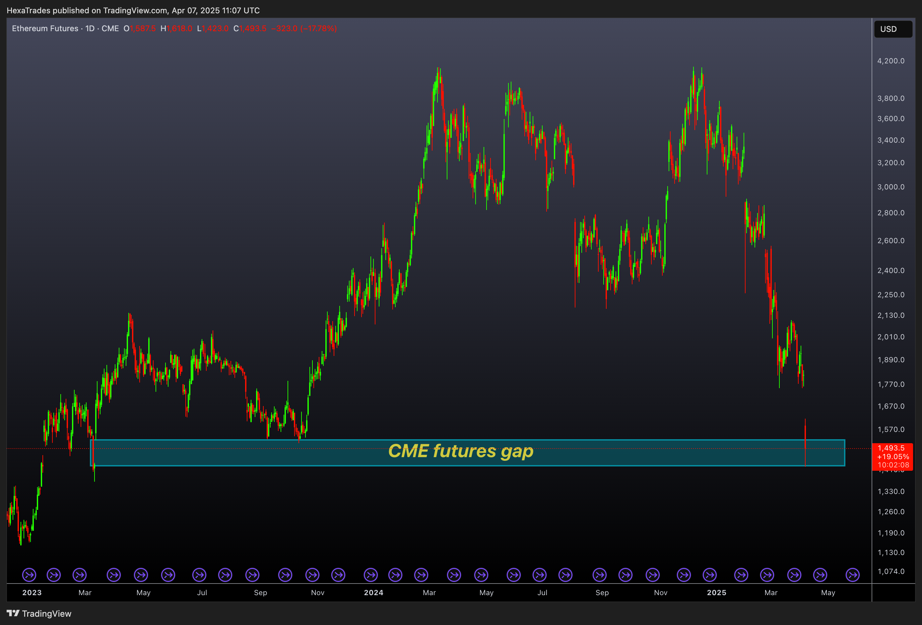Click marker midway between May and Jul 2024
Screen dimensions: 922x625
coord(514,575)
